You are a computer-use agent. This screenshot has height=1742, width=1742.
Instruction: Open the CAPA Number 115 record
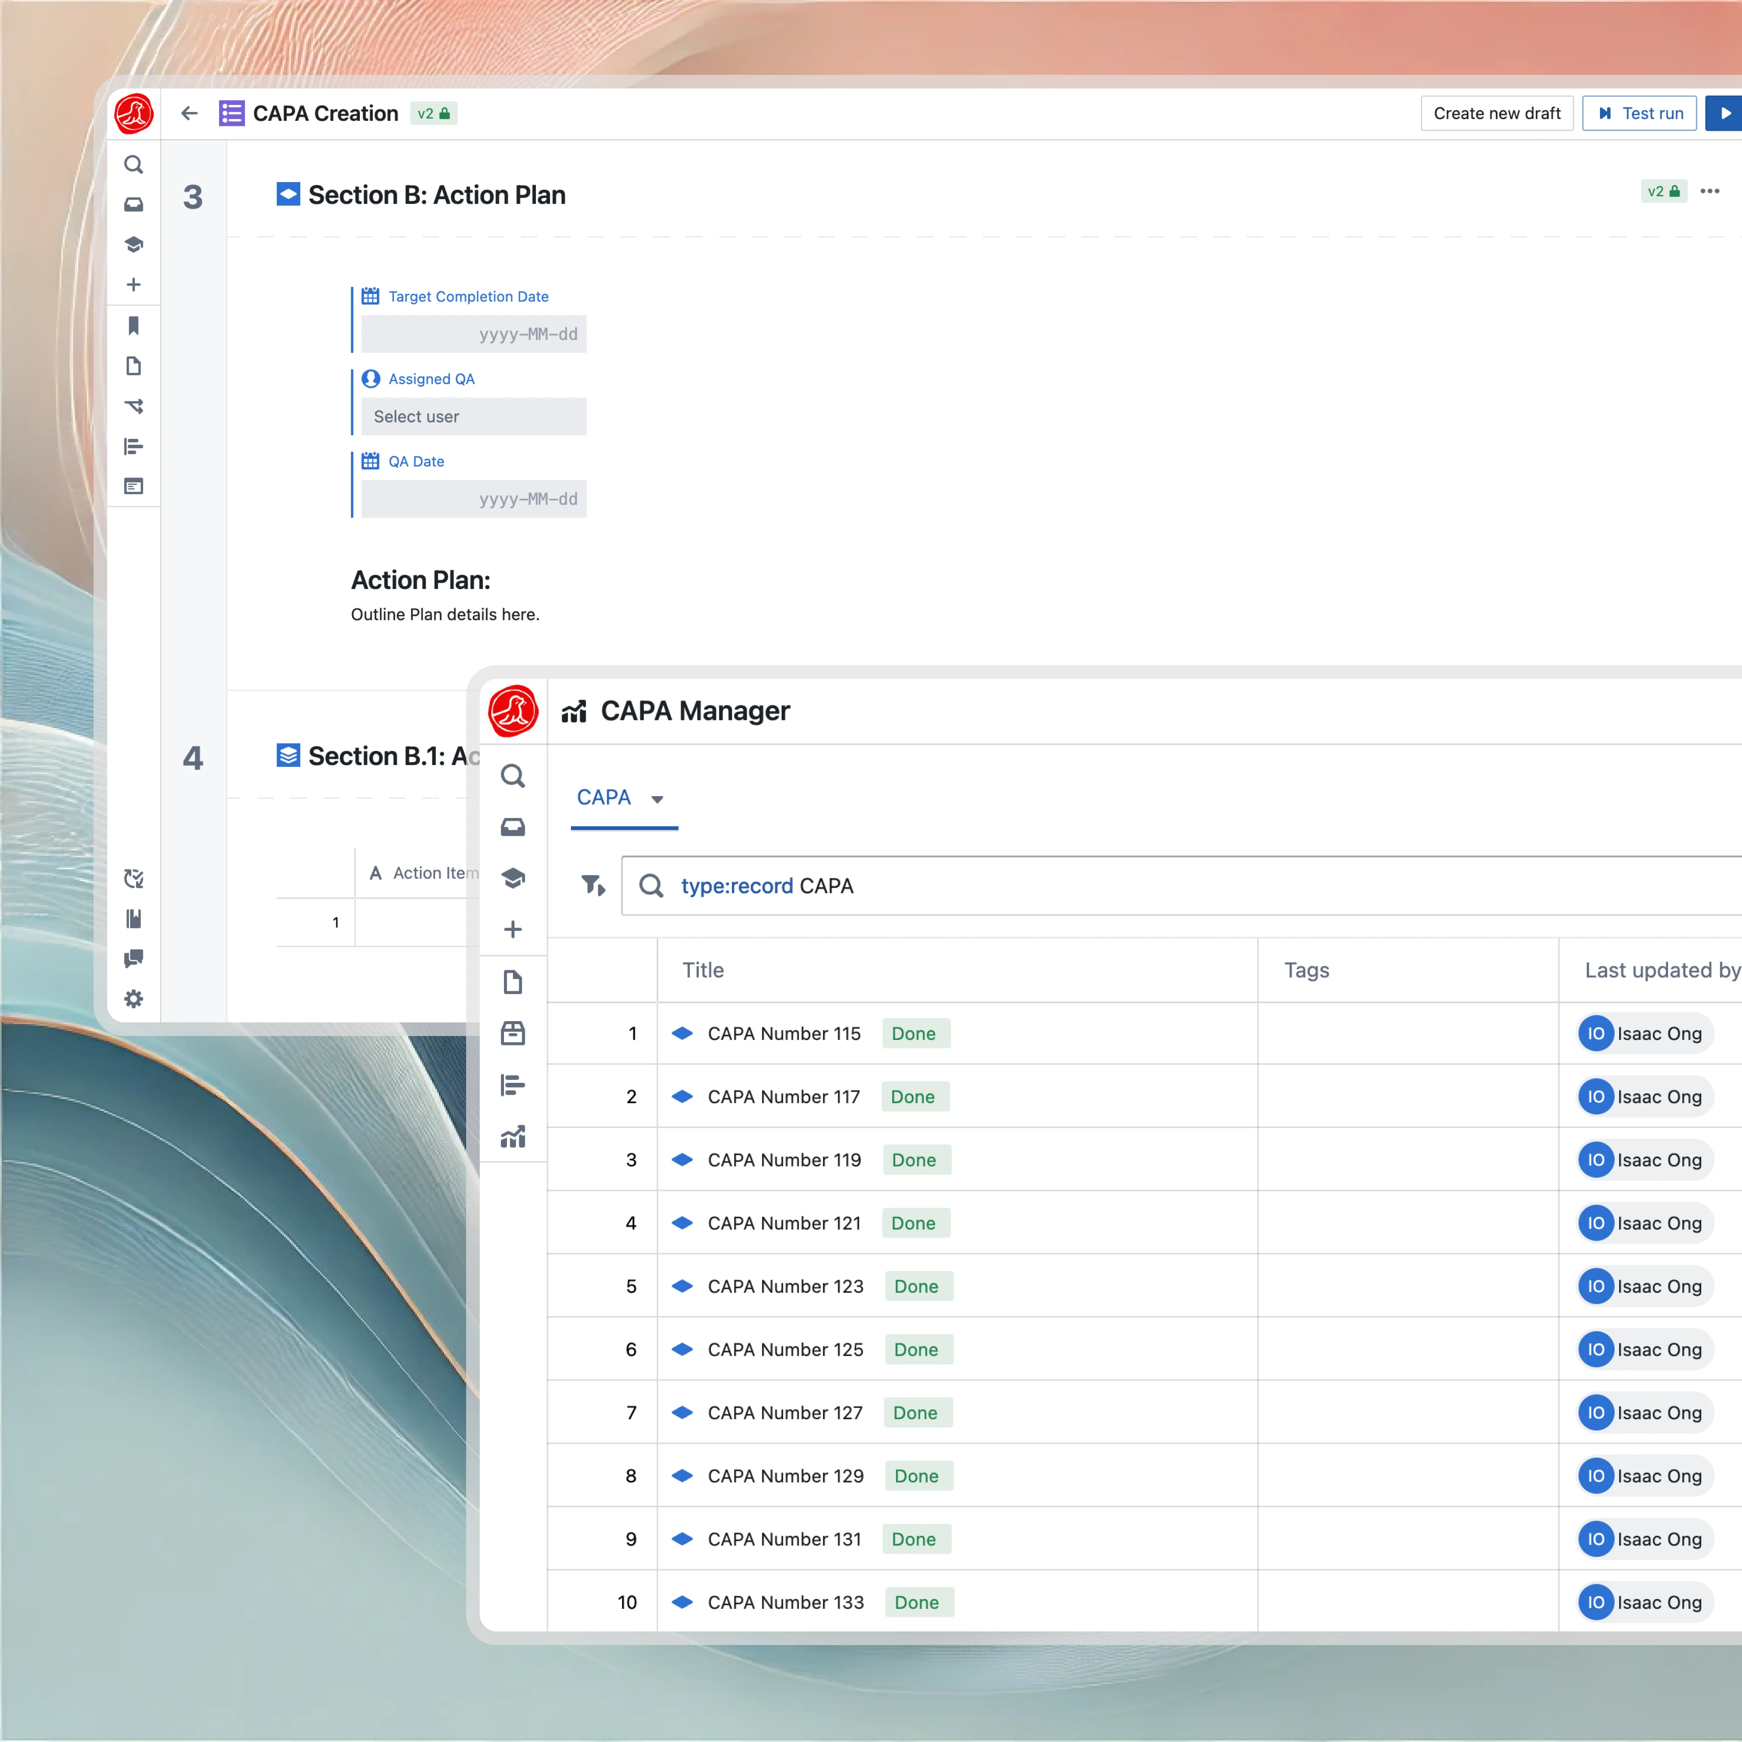coord(783,1033)
